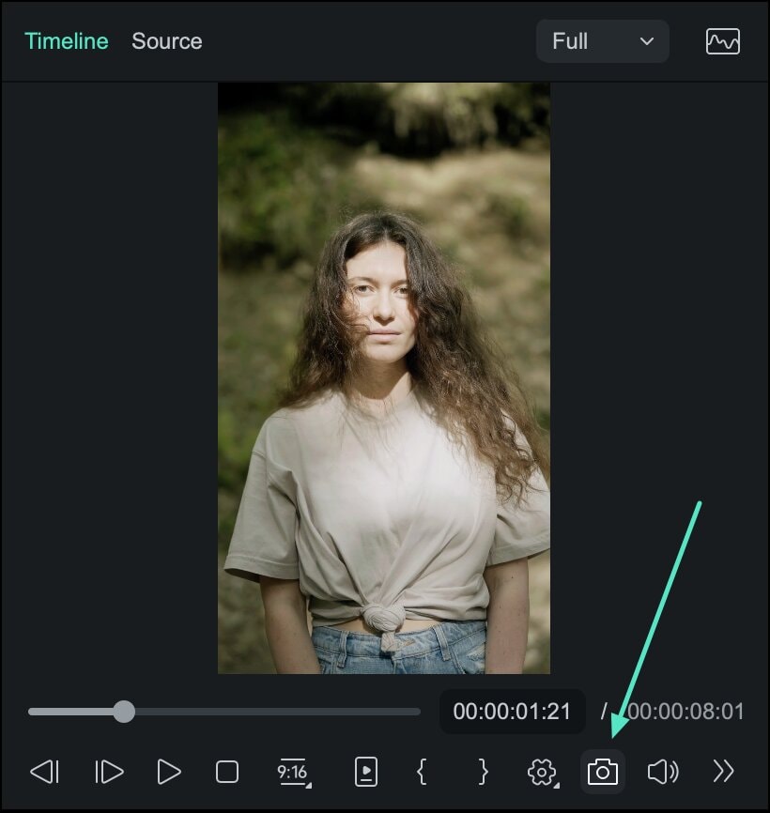Mark in point with left brace

(x=422, y=772)
